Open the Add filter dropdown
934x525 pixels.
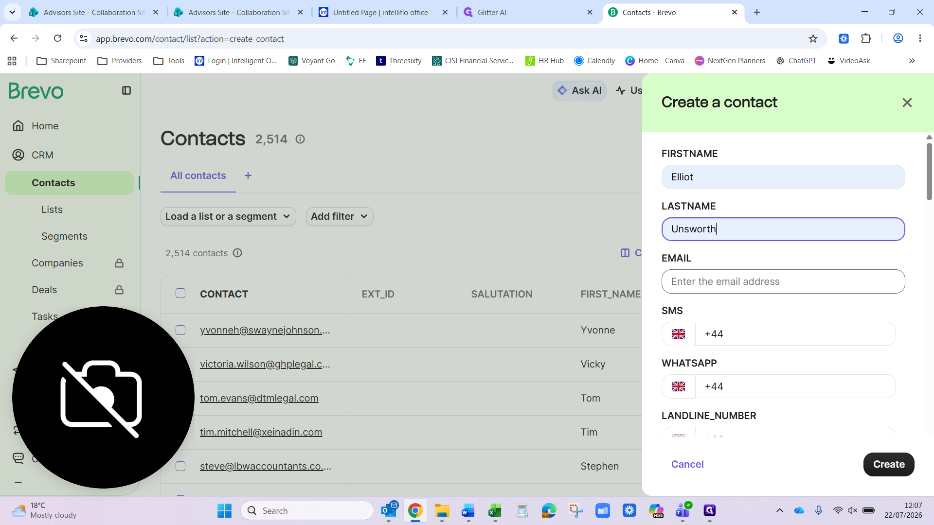point(340,216)
